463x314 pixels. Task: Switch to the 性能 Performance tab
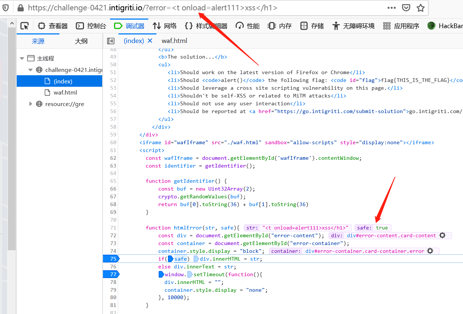point(248,26)
